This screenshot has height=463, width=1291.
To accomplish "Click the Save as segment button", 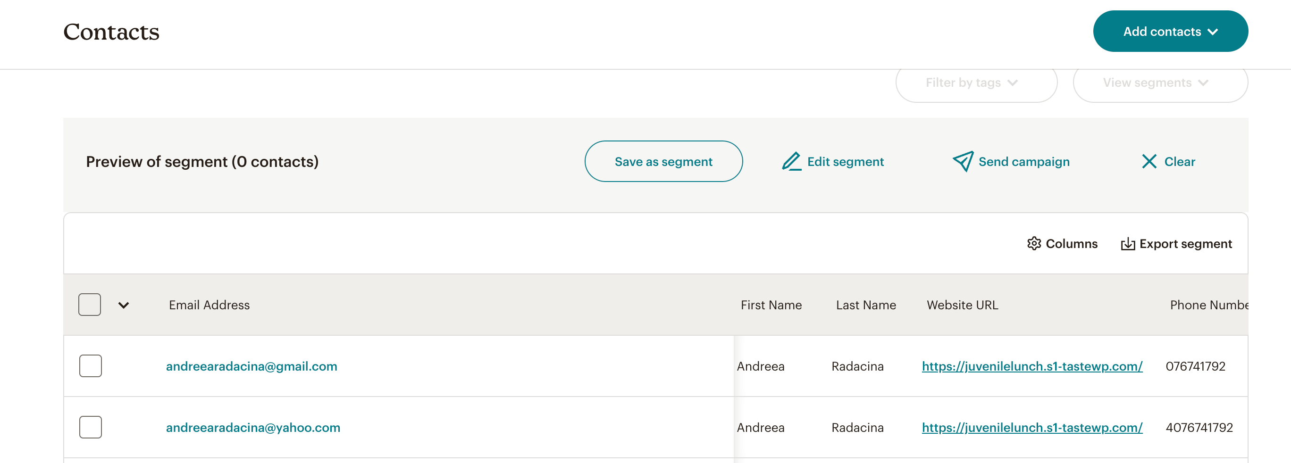I will point(663,162).
